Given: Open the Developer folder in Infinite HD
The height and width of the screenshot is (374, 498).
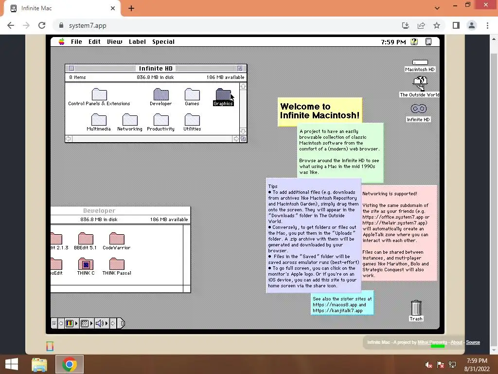Looking at the screenshot, I should coord(161,94).
